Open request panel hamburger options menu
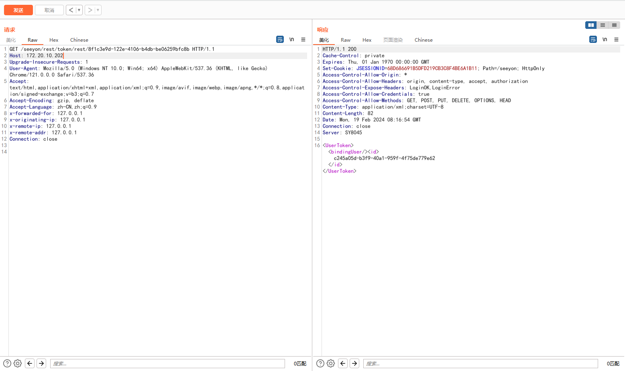Image resolution: width=625 pixels, height=371 pixels. tap(303, 39)
